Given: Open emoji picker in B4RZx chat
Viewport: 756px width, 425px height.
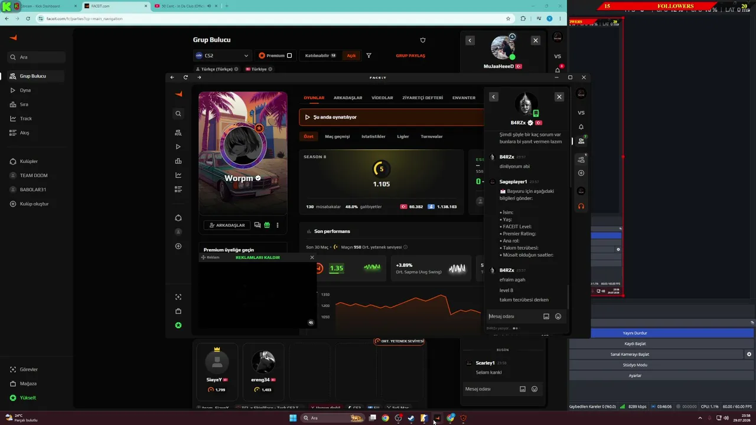Looking at the screenshot, I should (558, 316).
